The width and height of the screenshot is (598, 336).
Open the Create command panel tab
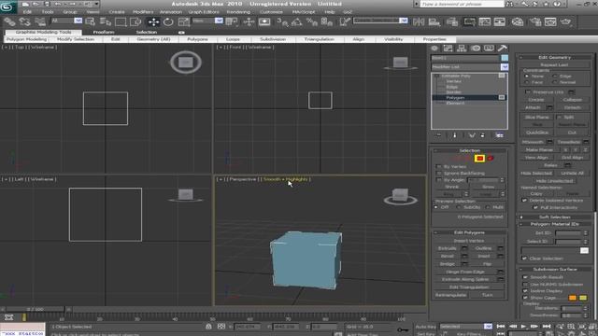pyautogui.click(x=434, y=48)
